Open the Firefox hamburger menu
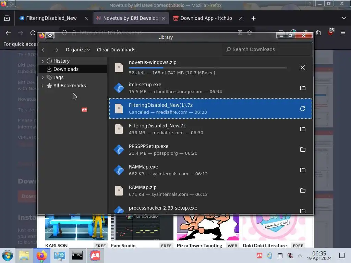The image size is (351, 263). pyautogui.click(x=342, y=33)
